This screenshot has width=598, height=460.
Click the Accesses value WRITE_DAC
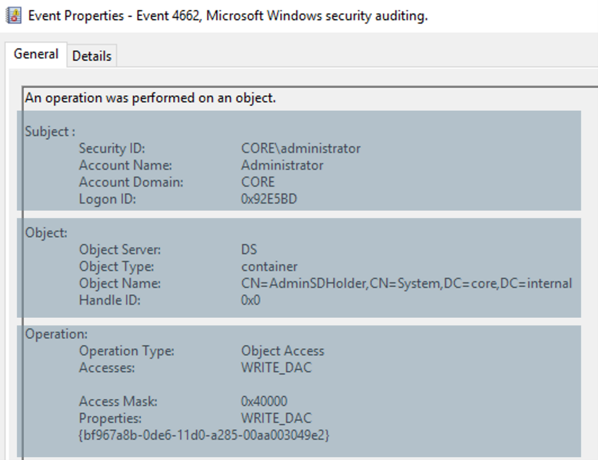277,368
